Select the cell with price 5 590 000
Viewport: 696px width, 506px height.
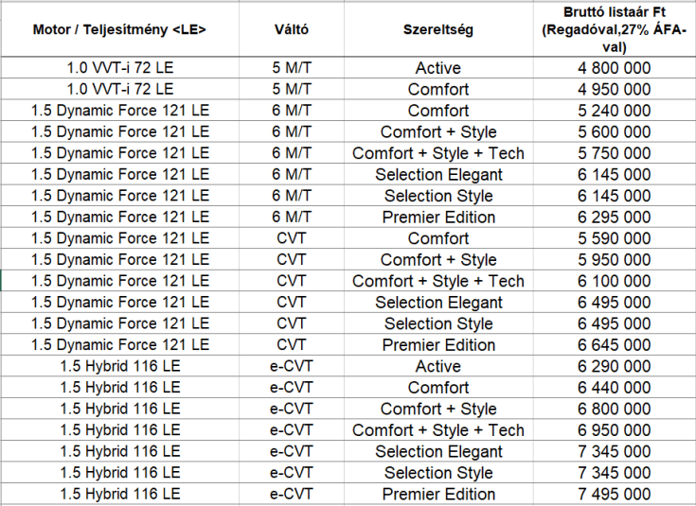pyautogui.click(x=615, y=238)
